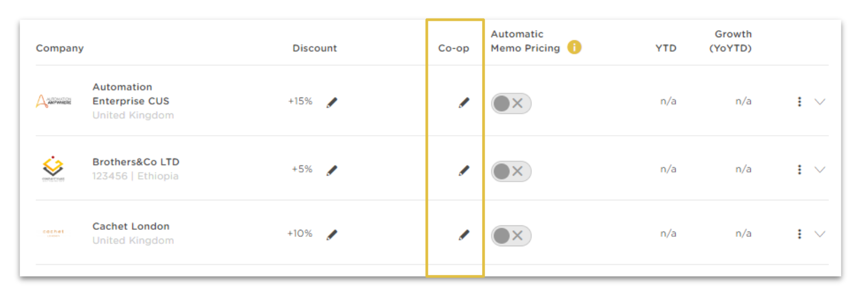Image resolution: width=861 pixels, height=296 pixels.
Task: Edit discount pencil for Automation Enterprise CUS
Action: 332,103
